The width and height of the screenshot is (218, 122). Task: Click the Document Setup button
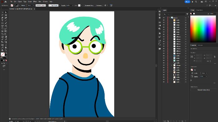click(x=89, y=5)
